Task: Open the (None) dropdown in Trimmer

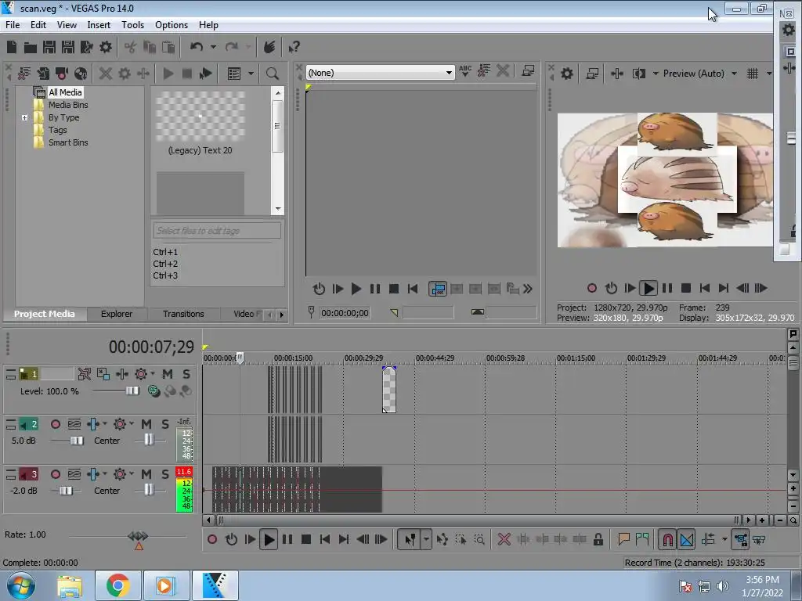Action: click(x=449, y=73)
